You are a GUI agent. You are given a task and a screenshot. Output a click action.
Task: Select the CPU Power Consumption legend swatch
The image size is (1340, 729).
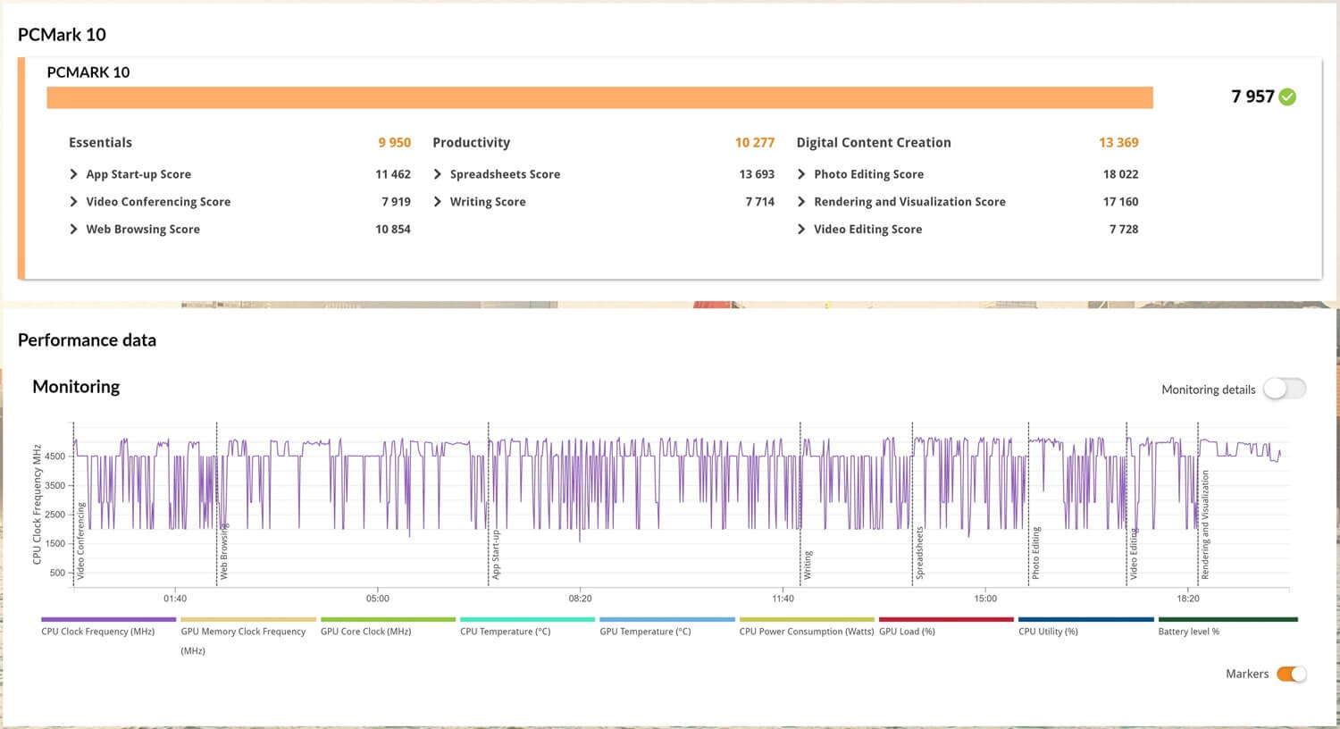pos(807,619)
